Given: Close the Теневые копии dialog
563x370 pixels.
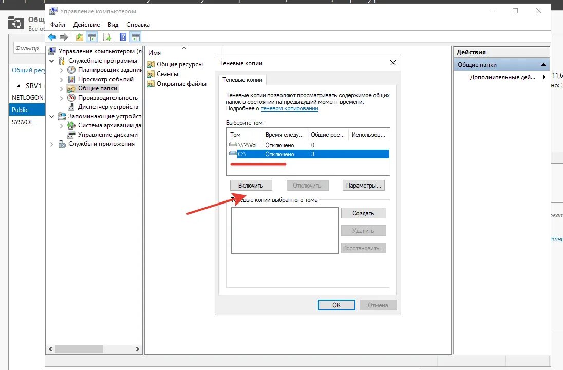Looking at the screenshot, I should click(393, 63).
